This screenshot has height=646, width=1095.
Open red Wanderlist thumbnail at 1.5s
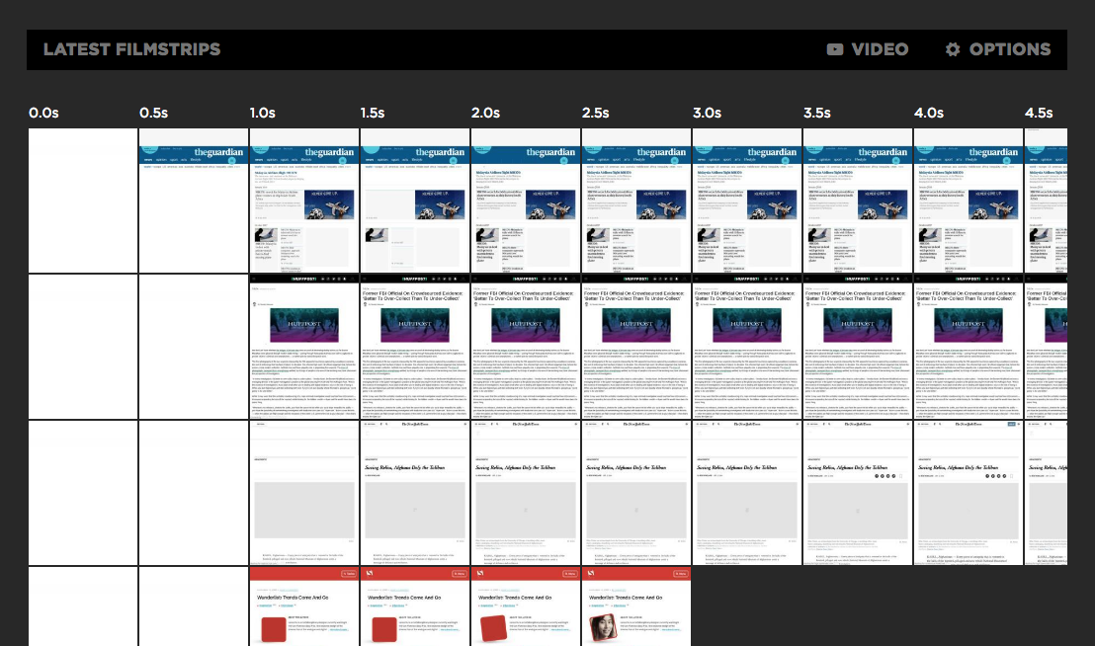(x=415, y=606)
